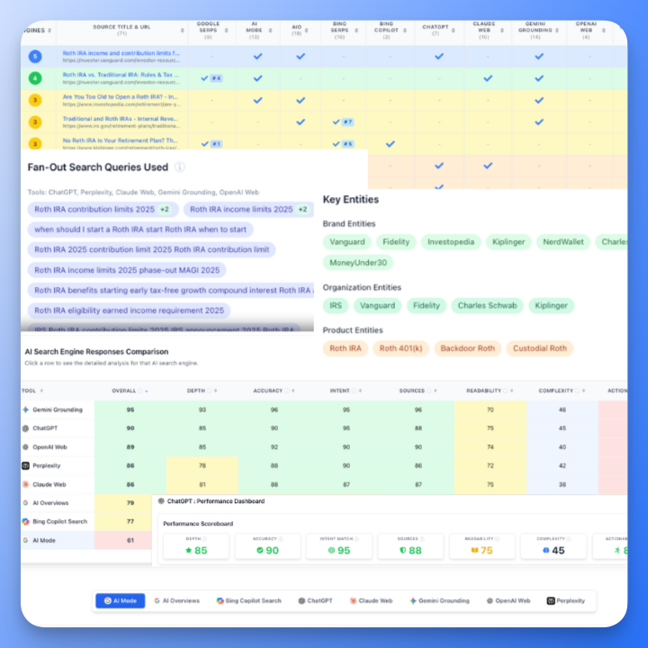Image resolution: width=648 pixels, height=648 pixels.
Task: Open the info icon beside Fan-Out Search Queries Used
Action: click(179, 167)
